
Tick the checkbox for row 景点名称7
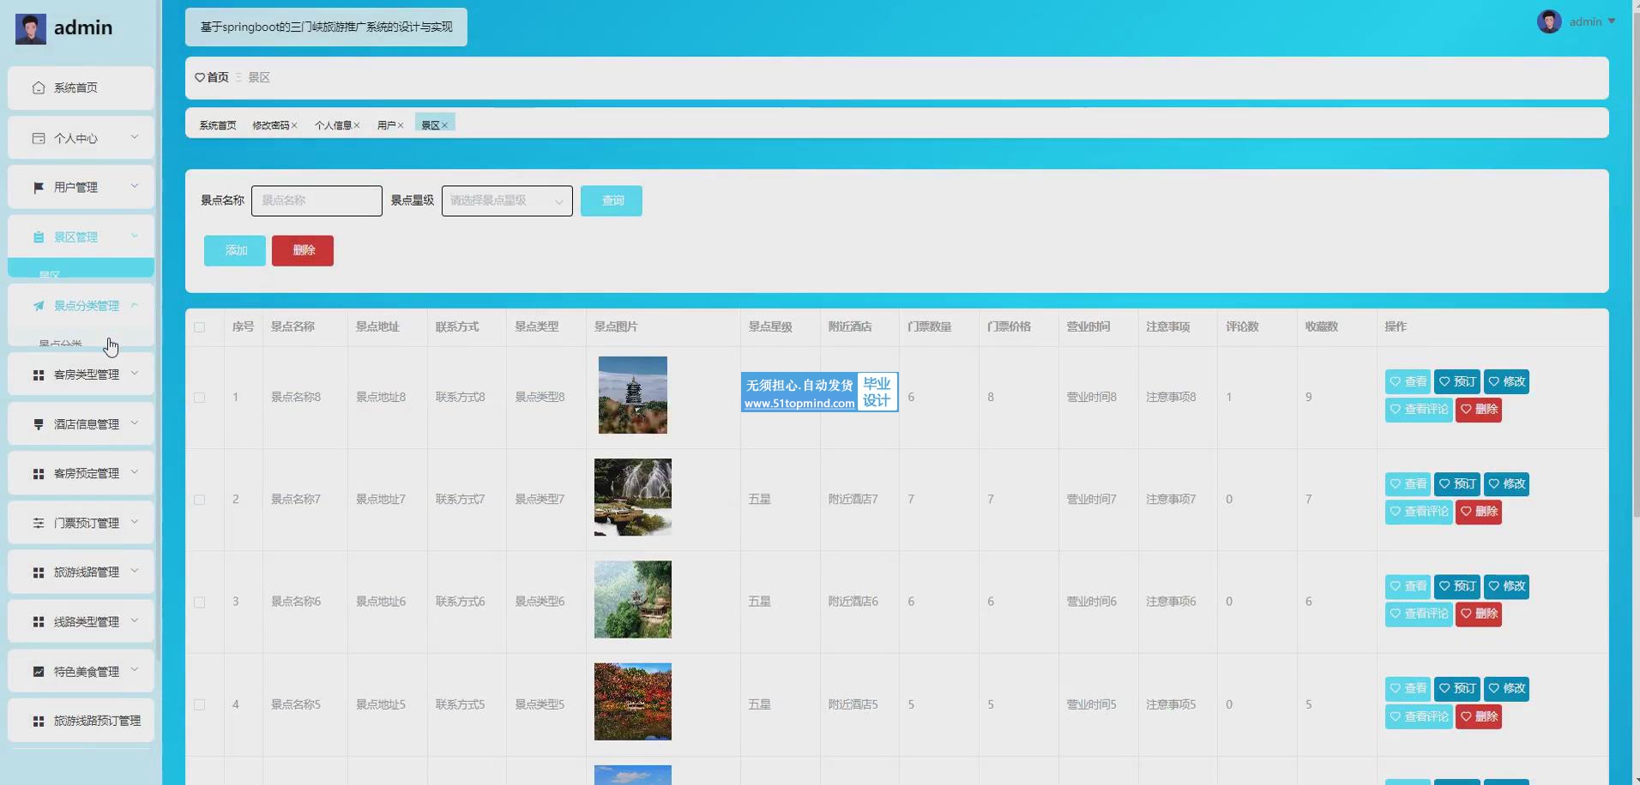click(200, 500)
